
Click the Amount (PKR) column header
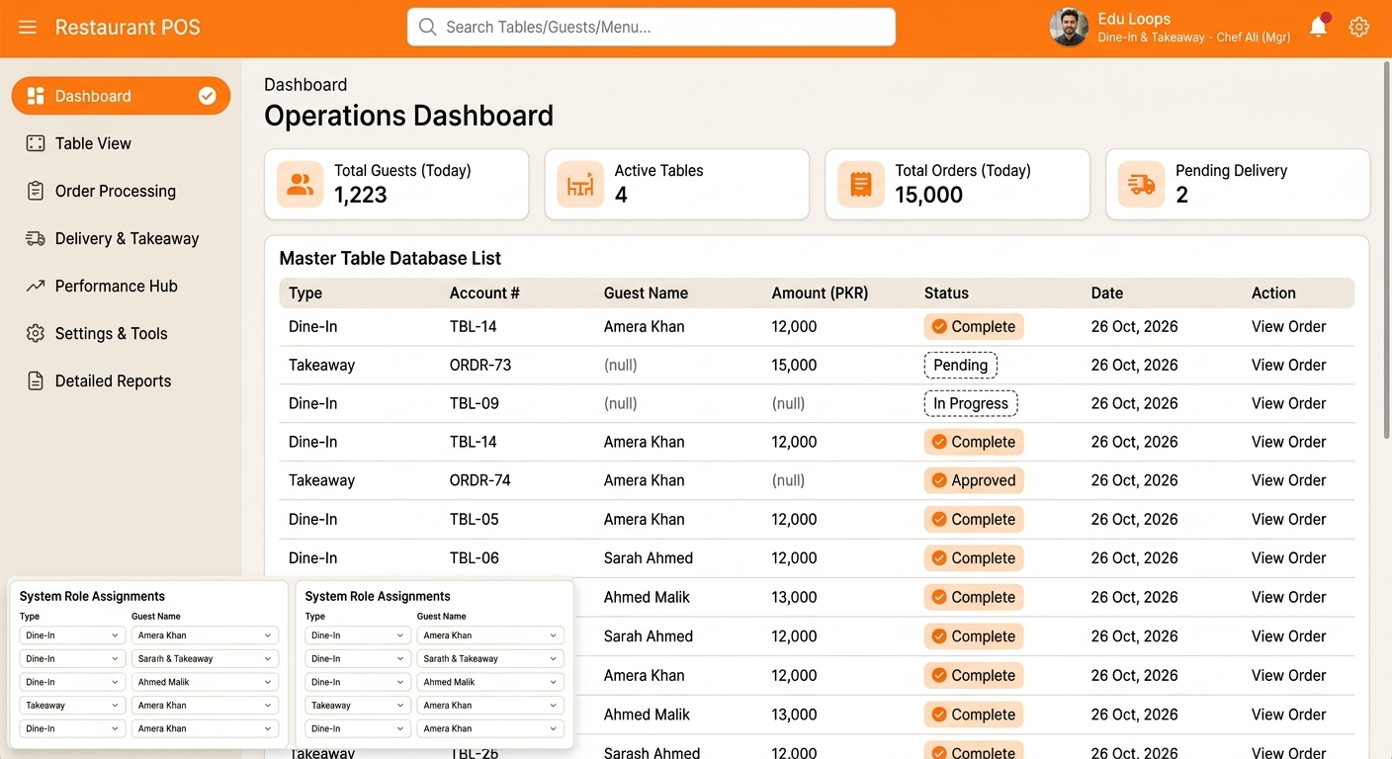820,294
